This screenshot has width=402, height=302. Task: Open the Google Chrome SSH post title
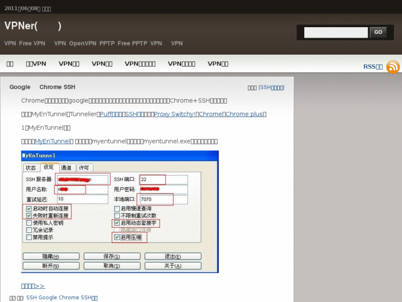click(x=43, y=87)
